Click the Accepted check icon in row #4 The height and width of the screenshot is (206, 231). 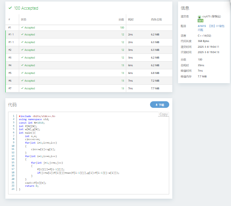[x=22, y=65]
